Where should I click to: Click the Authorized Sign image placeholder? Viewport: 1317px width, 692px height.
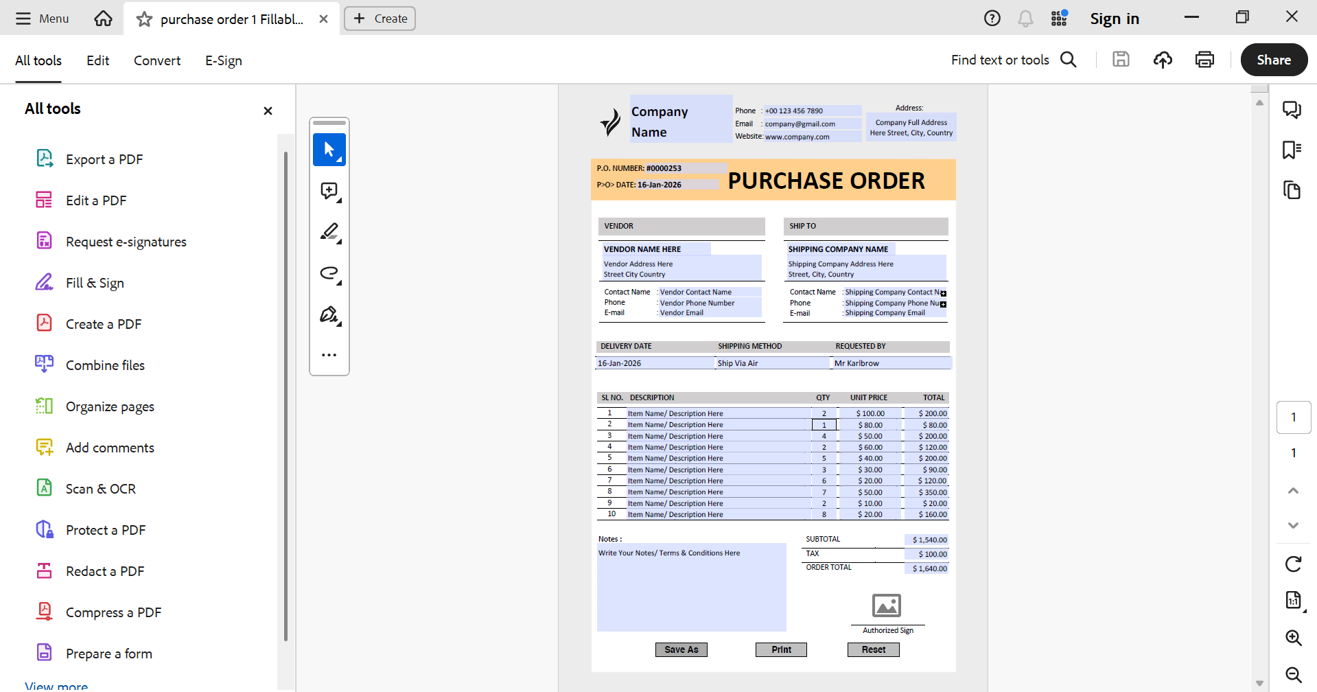click(886, 605)
